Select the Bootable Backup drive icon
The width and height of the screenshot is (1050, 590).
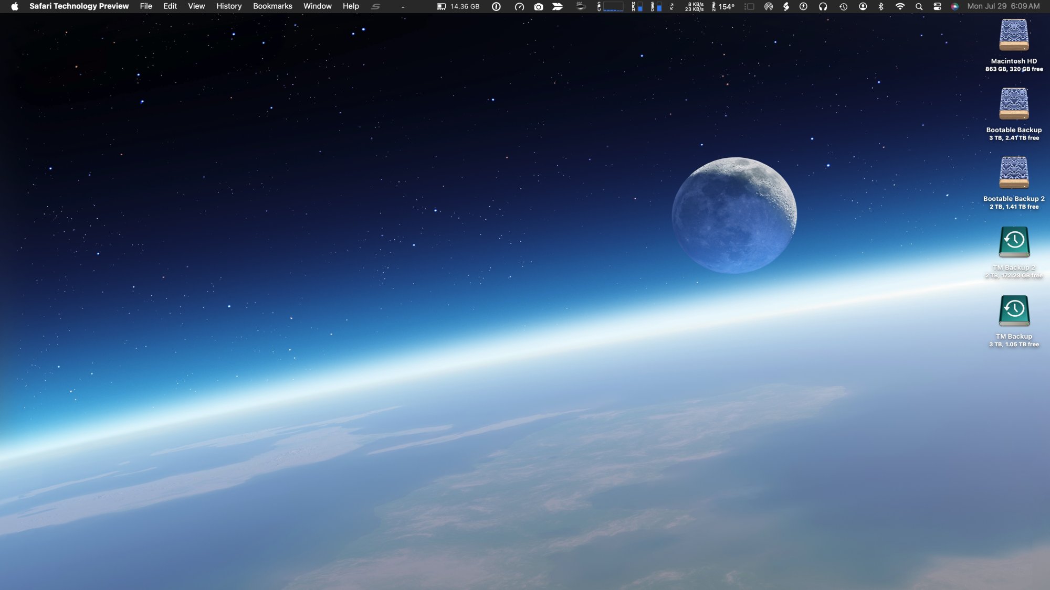[x=1014, y=104]
